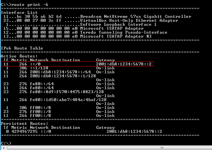Screen dimensions: 212x150
Task: Click destination '2001:db8:1234:5678::1/128'
Action: 63,76
